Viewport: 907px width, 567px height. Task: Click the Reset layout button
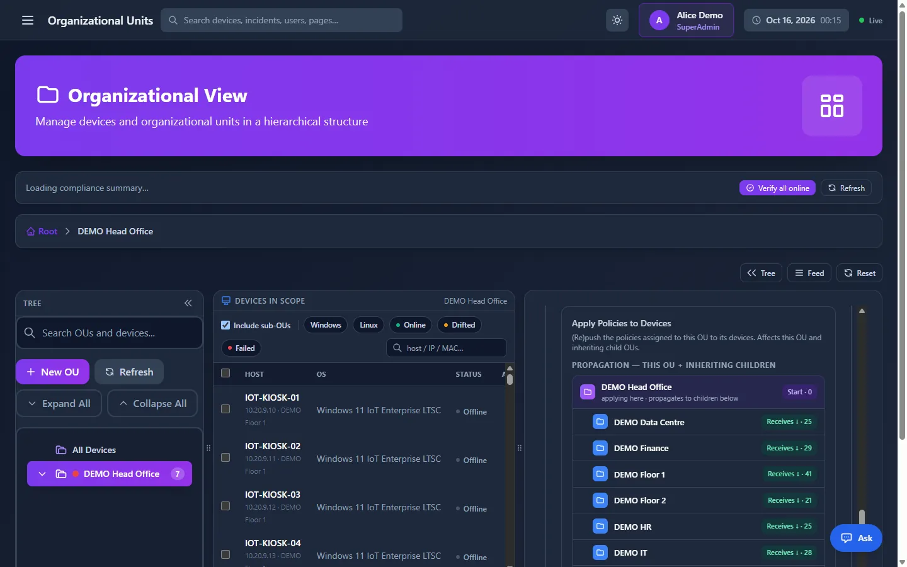click(859, 273)
